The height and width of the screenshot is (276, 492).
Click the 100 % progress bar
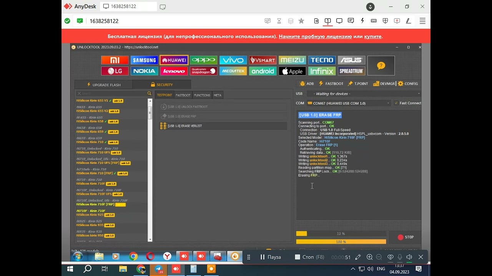341,242
